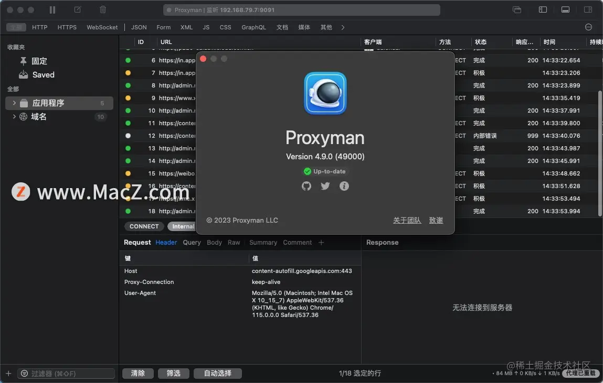603x383 pixels.
Task: Click the filter icon inside 过滤器 field
Action: point(25,374)
